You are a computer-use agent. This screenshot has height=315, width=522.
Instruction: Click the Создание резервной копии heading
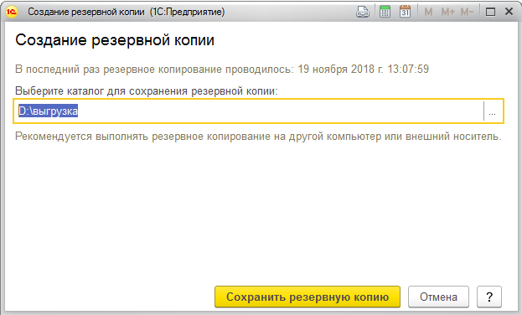point(115,40)
